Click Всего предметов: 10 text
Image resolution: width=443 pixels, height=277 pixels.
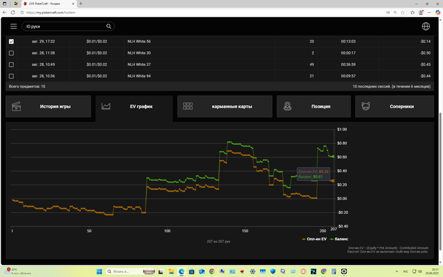point(27,87)
